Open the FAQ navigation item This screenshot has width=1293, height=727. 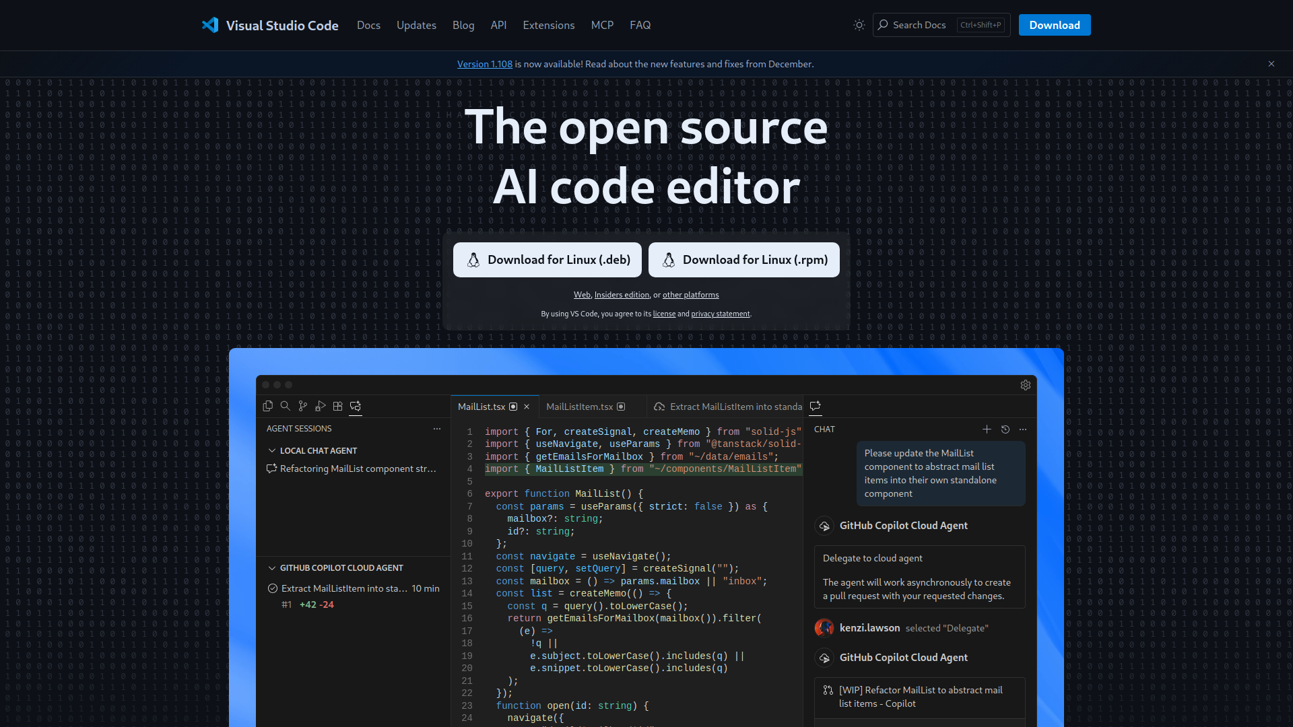pos(640,25)
